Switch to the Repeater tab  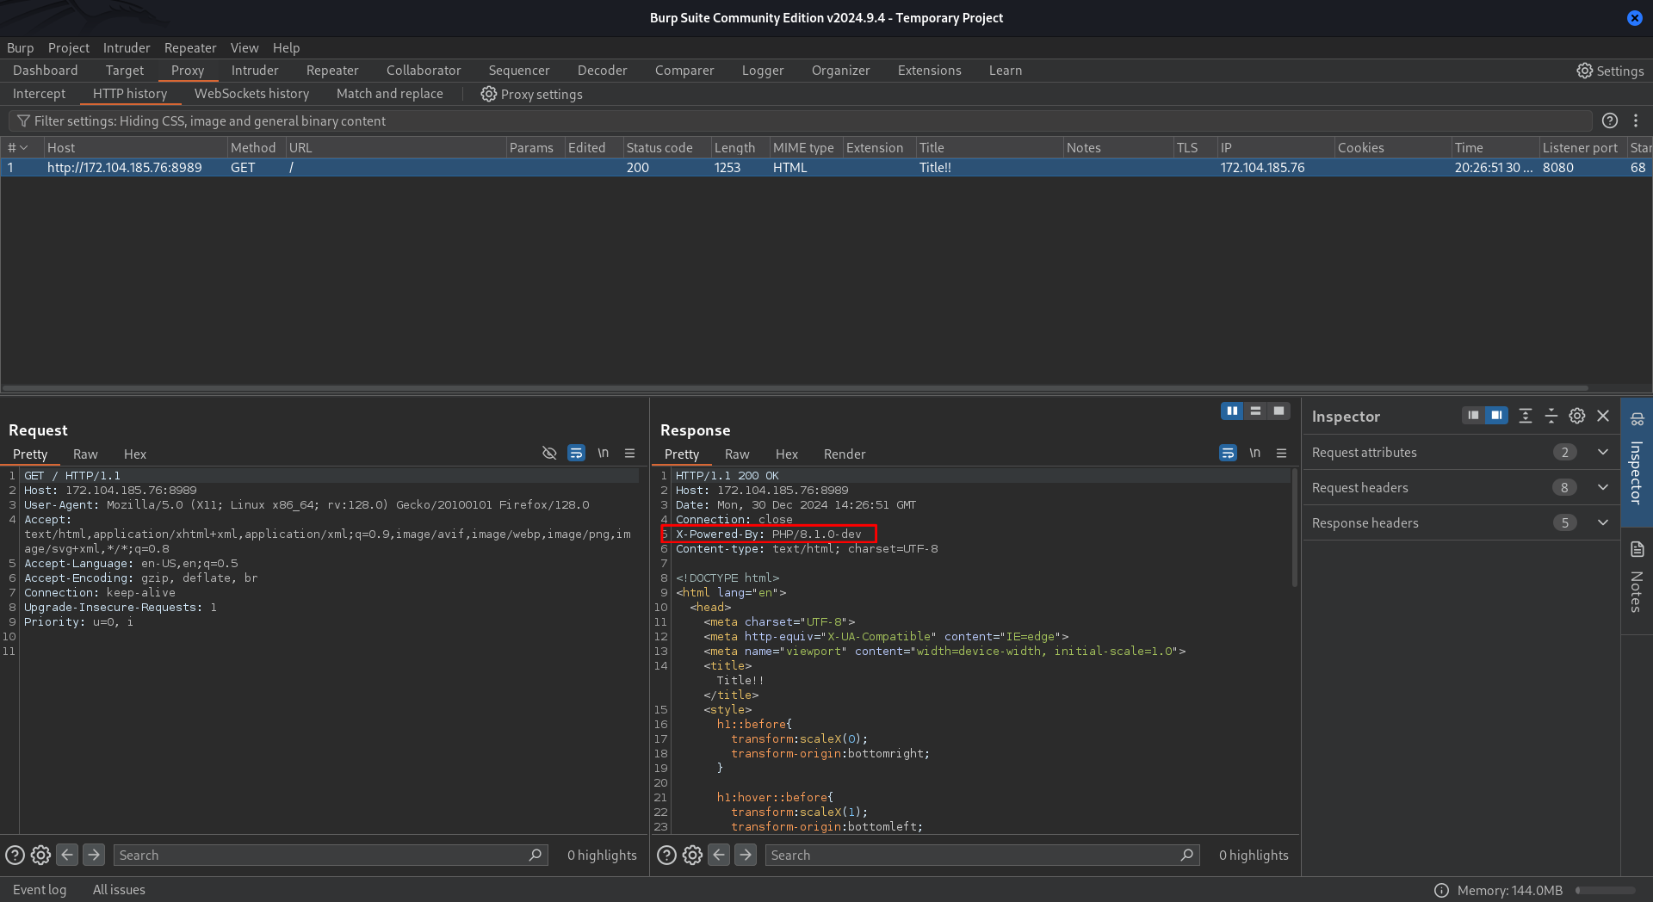[x=331, y=71]
